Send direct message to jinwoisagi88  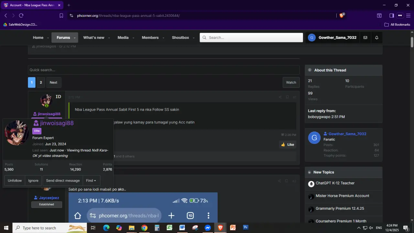coord(63,181)
